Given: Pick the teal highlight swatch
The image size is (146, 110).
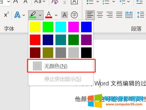Looking at the screenshot, I should [x=61, y=40].
